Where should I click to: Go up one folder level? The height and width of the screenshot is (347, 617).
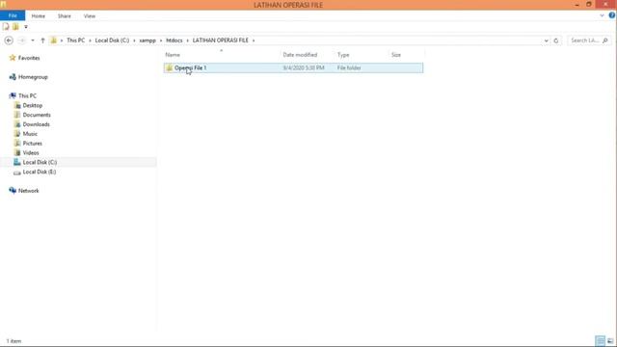tap(42, 40)
